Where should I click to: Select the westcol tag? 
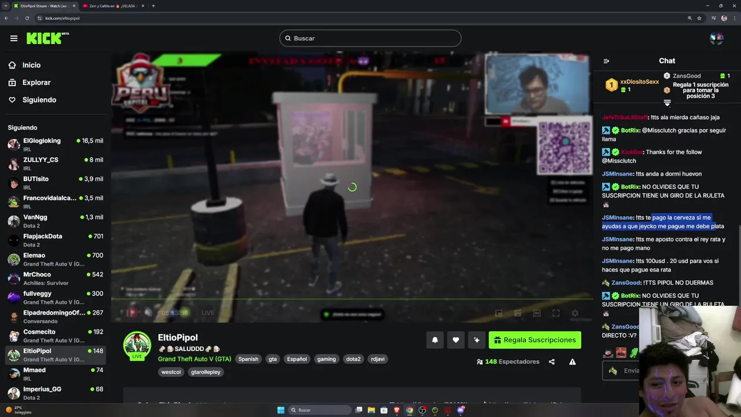click(x=171, y=372)
